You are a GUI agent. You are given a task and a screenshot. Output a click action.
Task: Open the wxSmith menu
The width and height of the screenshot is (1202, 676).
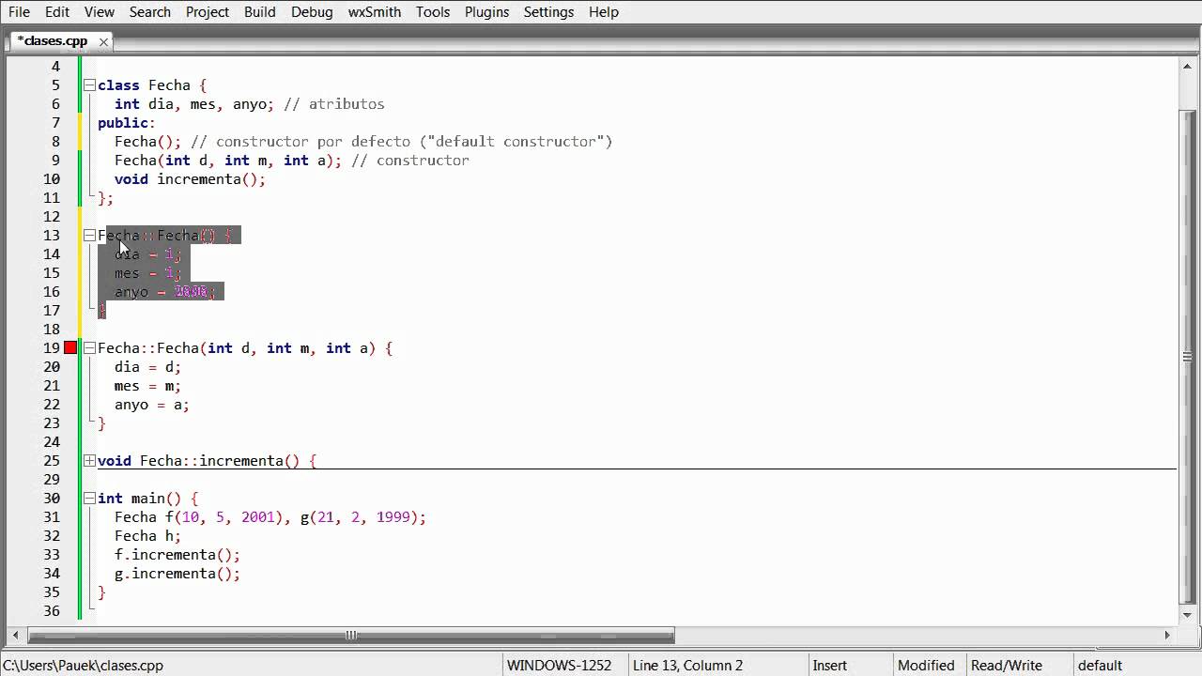[x=375, y=12]
